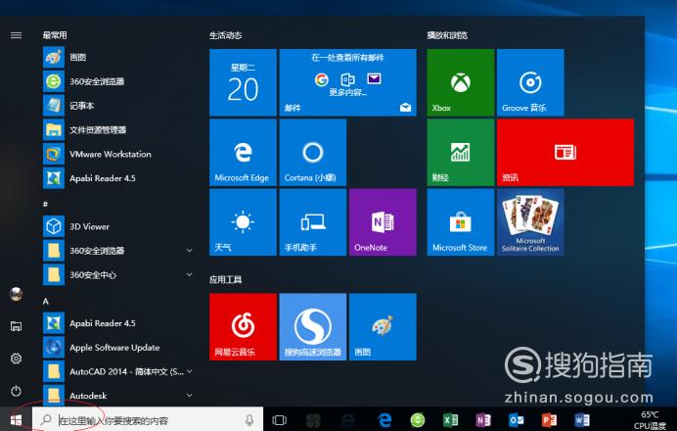The width and height of the screenshot is (677, 431).
Task: Click the 应用工具 group heading
Action: (x=225, y=280)
